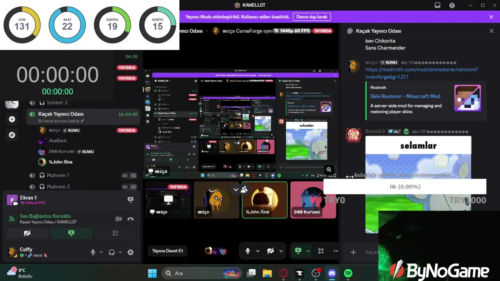The height and width of the screenshot is (281, 500).
Task: Stop streaming icon beside Ekran 1
Action: [130, 199]
